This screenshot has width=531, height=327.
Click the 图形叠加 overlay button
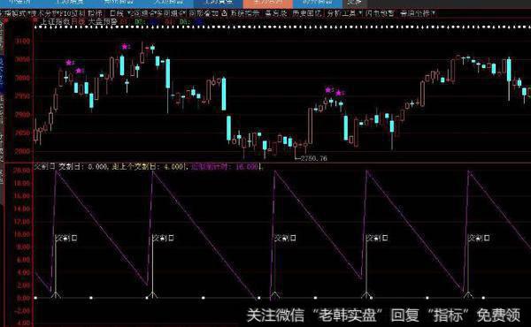[x=204, y=13]
